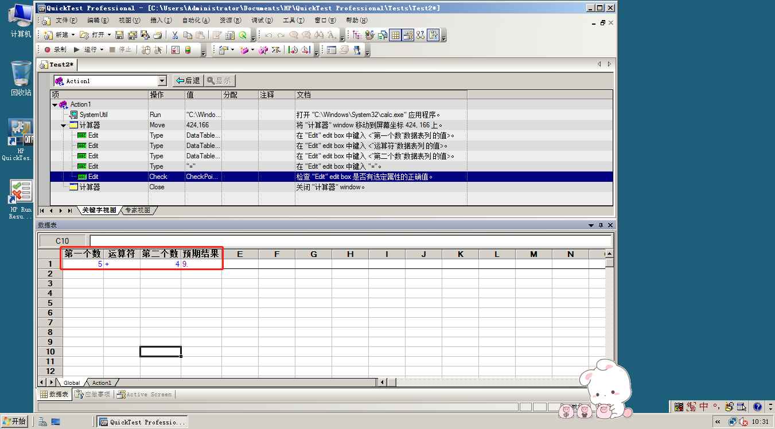
Task: Click the help question-mark tray icon
Action: pyautogui.click(x=757, y=407)
